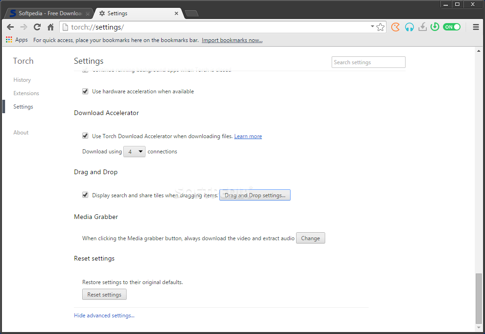Open the green Torch Torrent icon
The image size is (485, 334).
coord(434,27)
